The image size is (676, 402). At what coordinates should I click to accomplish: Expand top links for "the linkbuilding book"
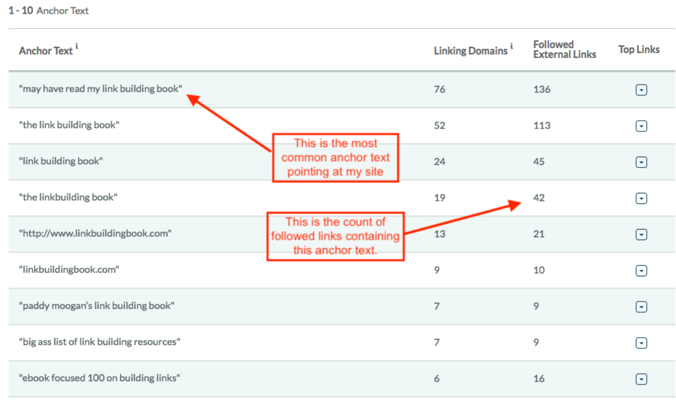tap(641, 199)
